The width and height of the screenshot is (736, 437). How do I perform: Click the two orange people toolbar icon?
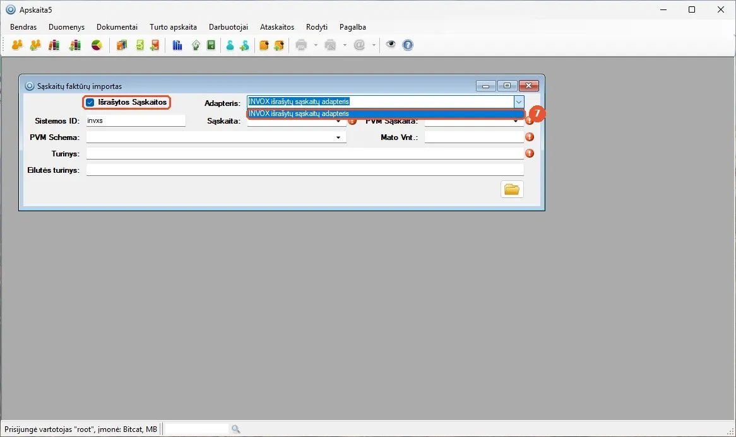coord(18,45)
